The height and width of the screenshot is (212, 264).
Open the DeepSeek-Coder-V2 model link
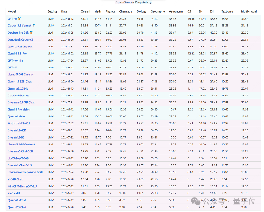(x=20, y=39)
